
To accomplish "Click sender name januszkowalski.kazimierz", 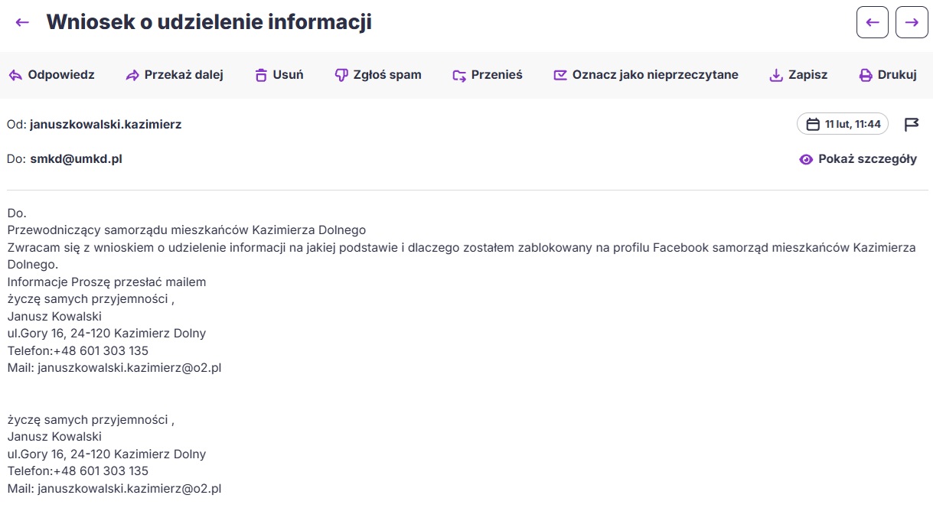I will tap(106, 124).
